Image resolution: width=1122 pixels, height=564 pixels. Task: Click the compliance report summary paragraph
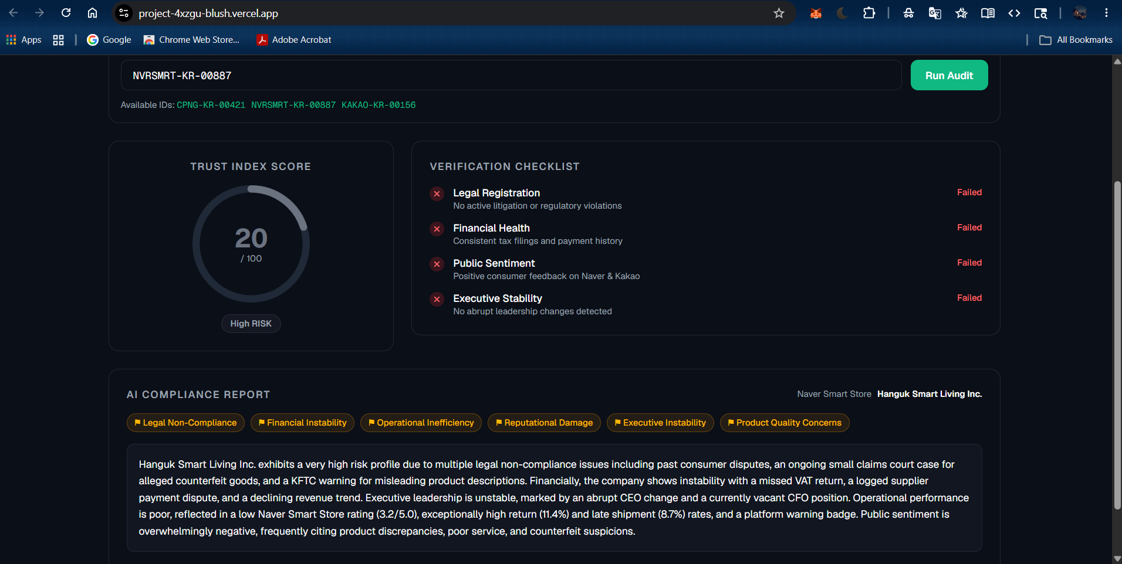[554, 498]
